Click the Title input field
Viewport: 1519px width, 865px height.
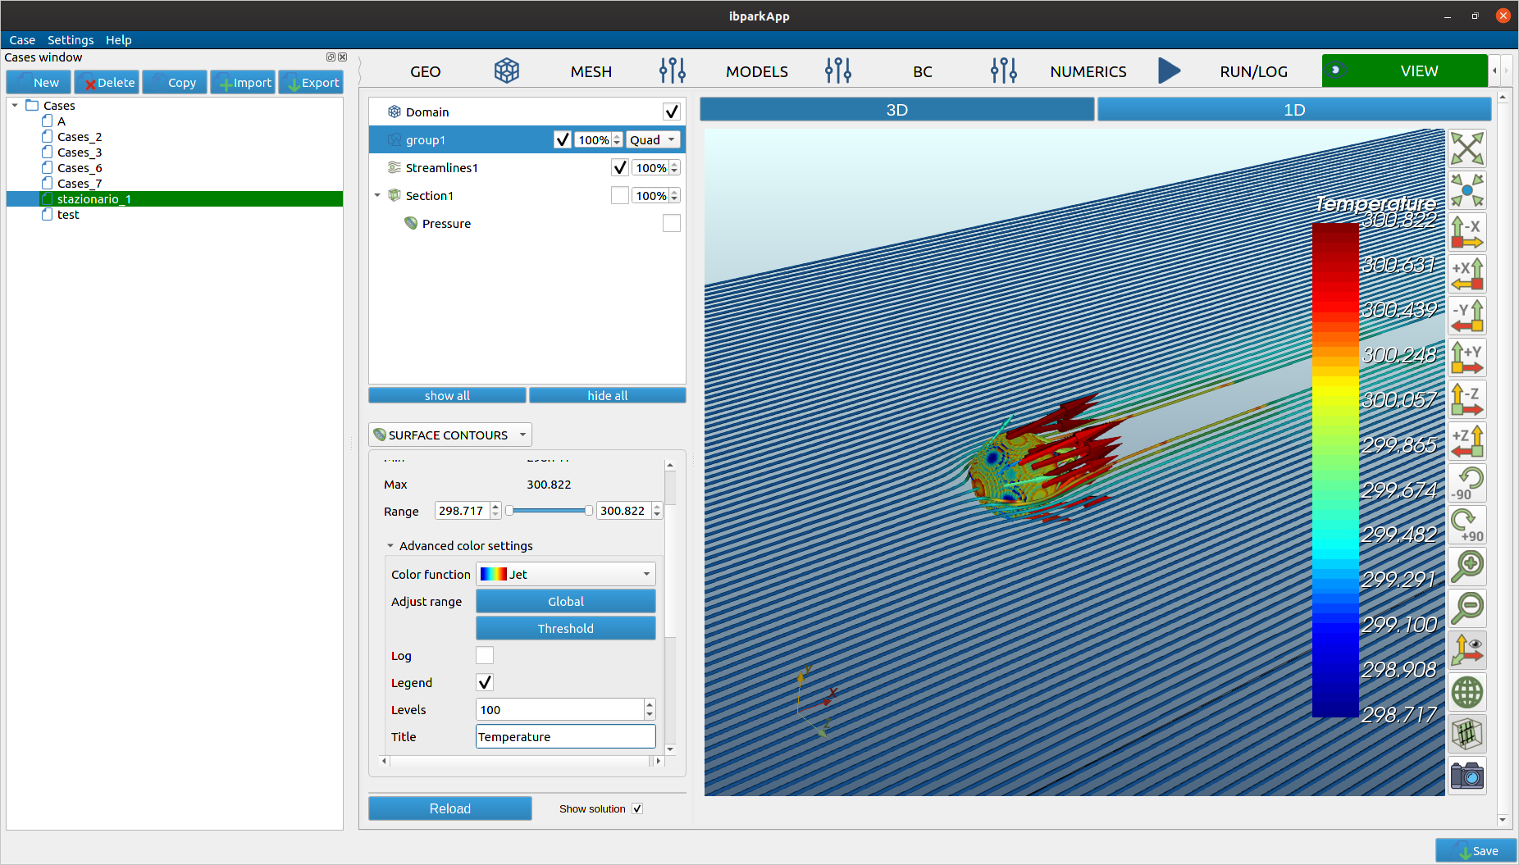tap(566, 737)
